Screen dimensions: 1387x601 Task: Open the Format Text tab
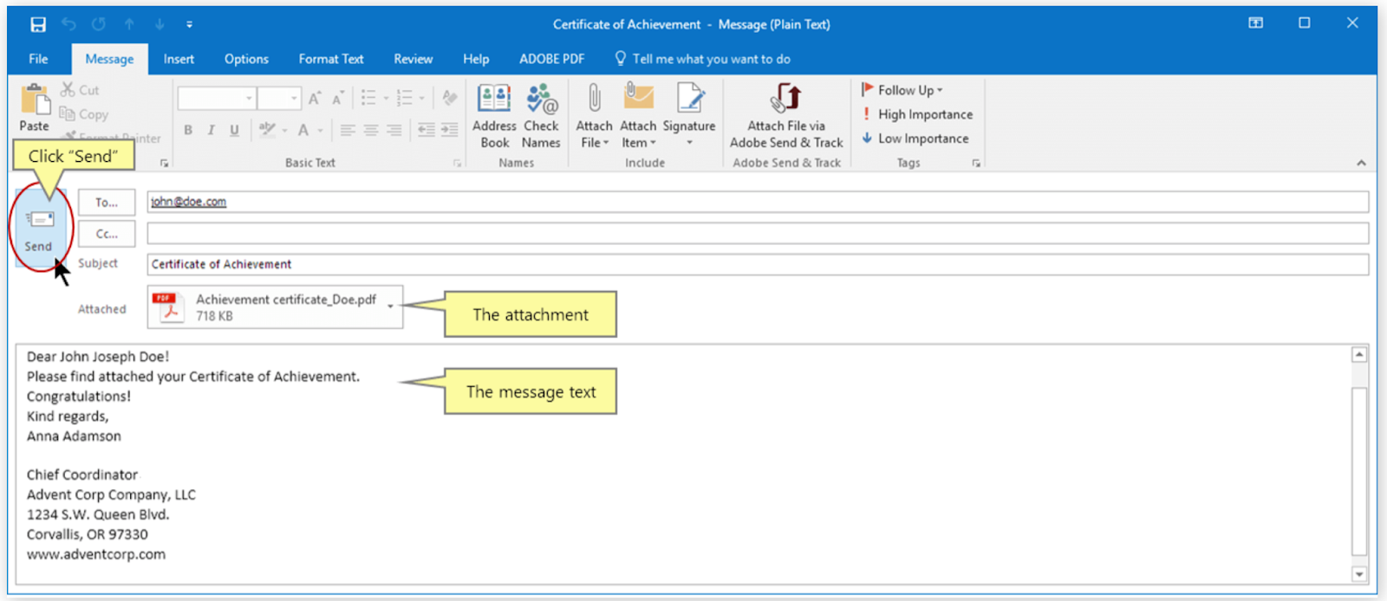(x=331, y=59)
